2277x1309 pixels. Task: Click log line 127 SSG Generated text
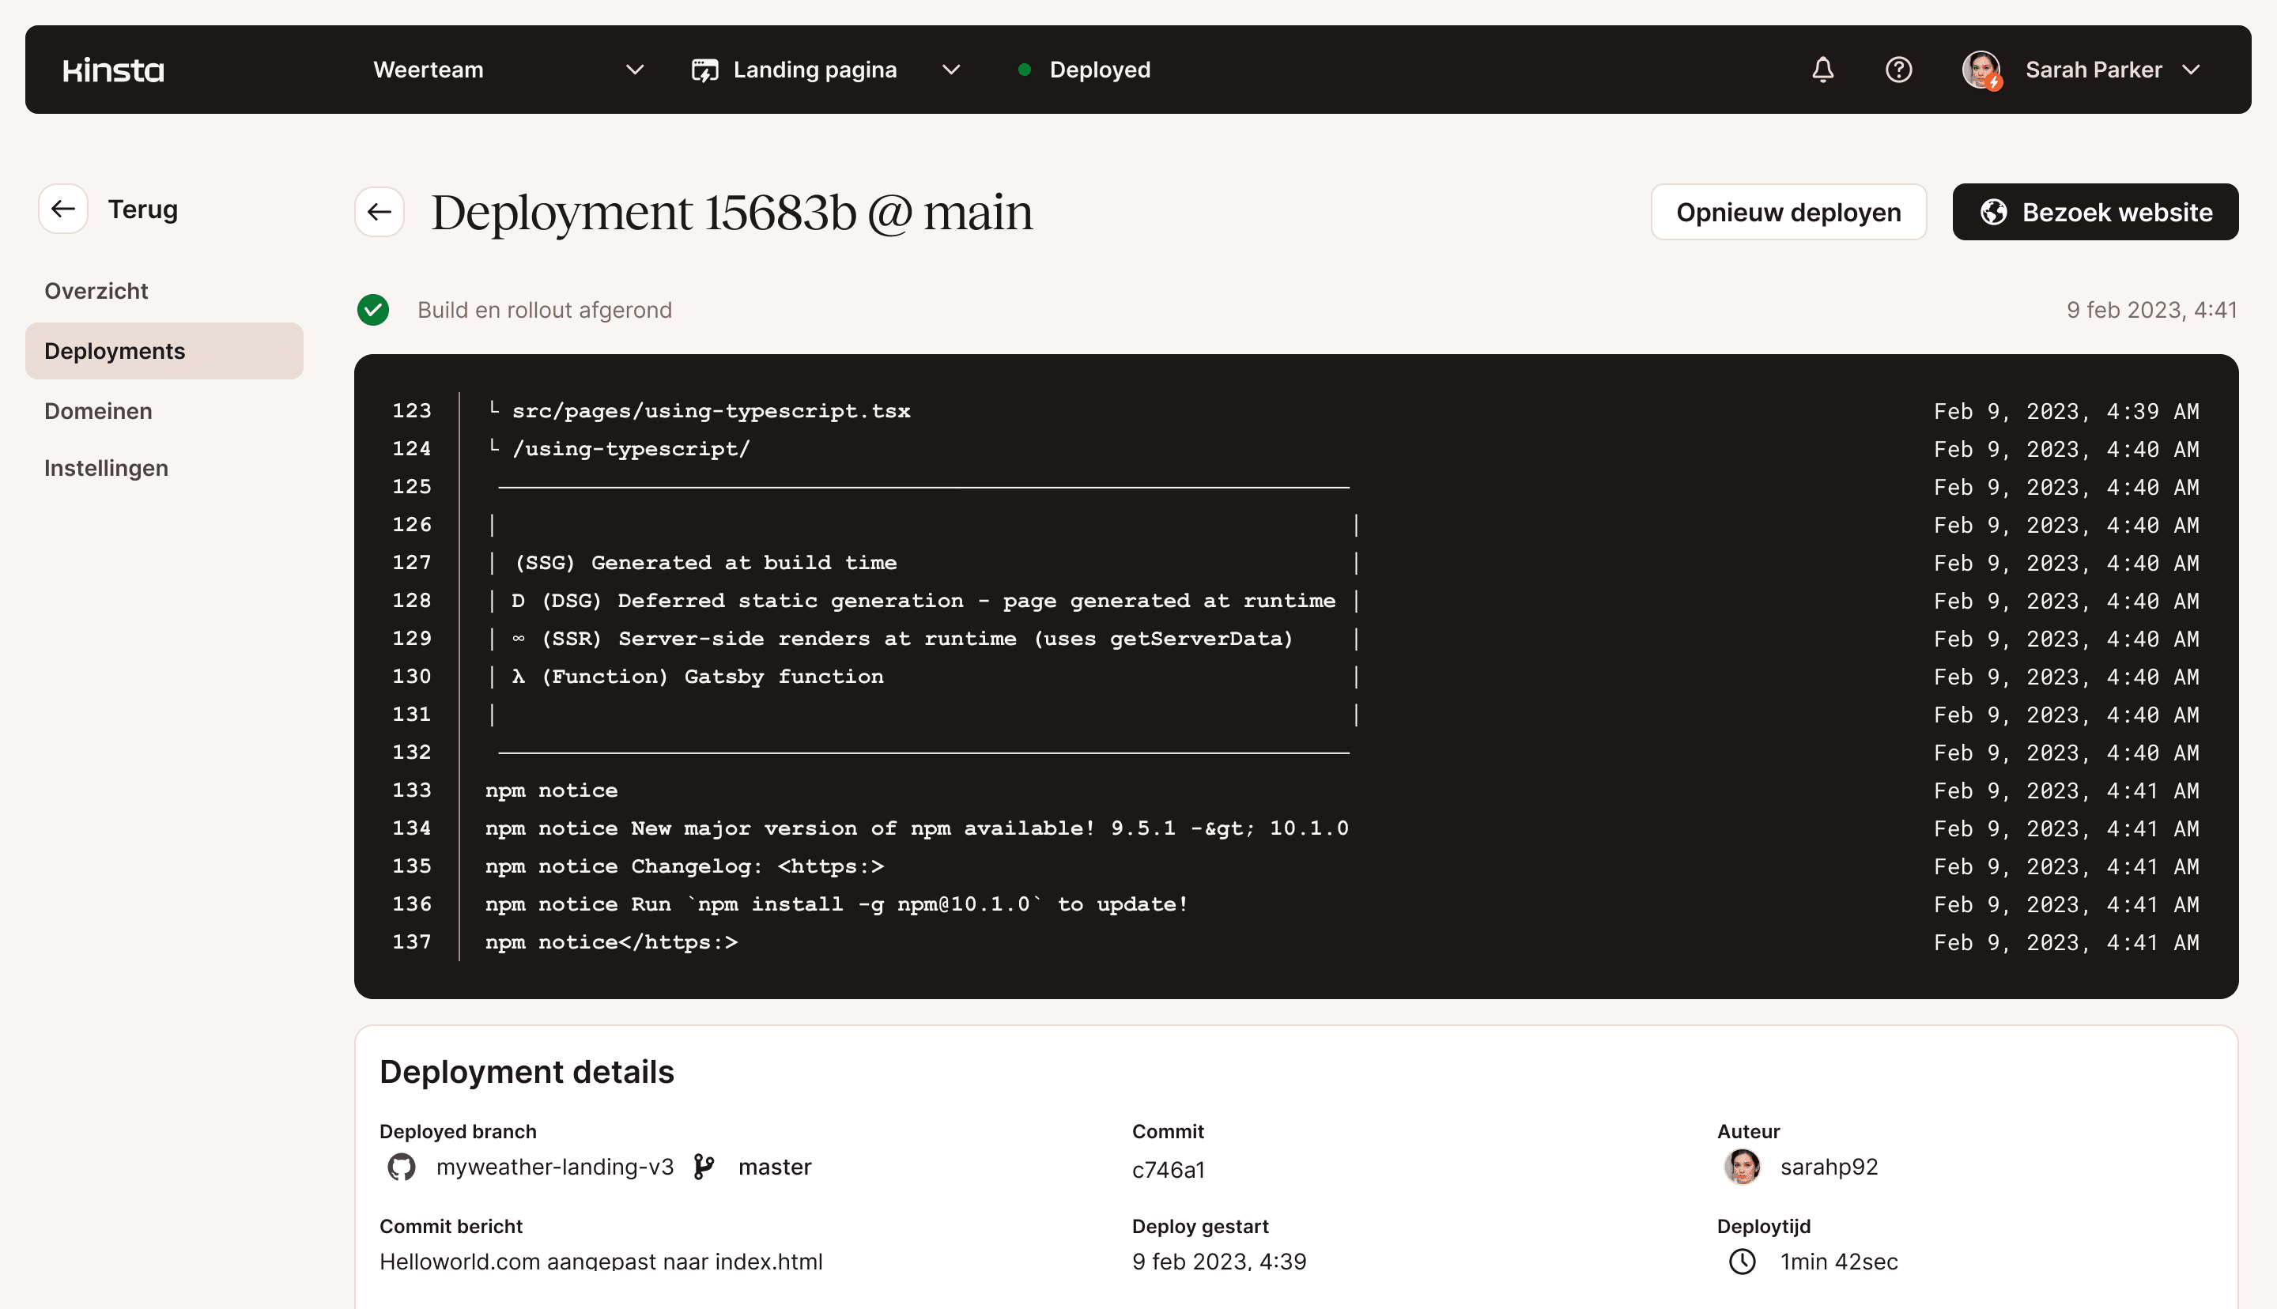[x=706, y=562]
